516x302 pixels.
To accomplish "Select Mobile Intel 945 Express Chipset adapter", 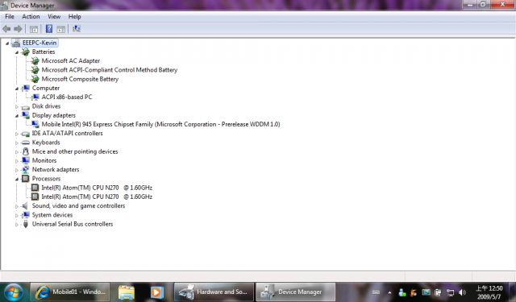I will 160,124.
